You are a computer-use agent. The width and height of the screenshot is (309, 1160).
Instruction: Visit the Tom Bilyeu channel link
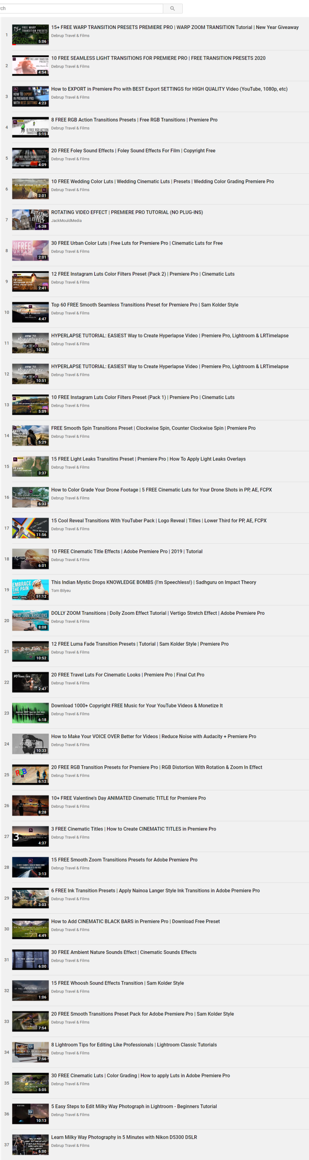61,591
